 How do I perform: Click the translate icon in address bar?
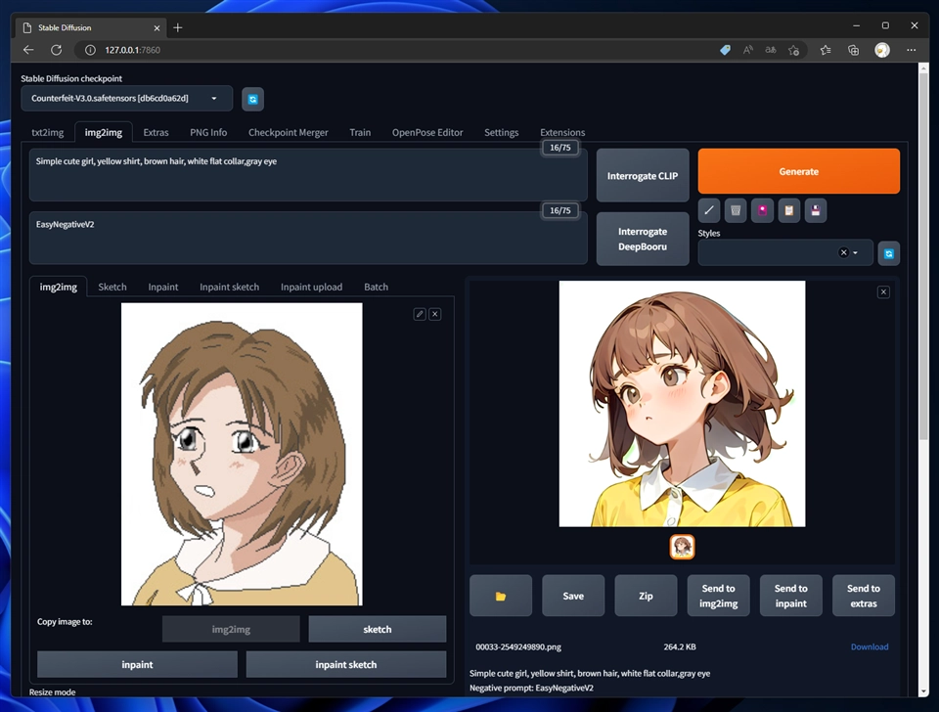[x=771, y=50]
